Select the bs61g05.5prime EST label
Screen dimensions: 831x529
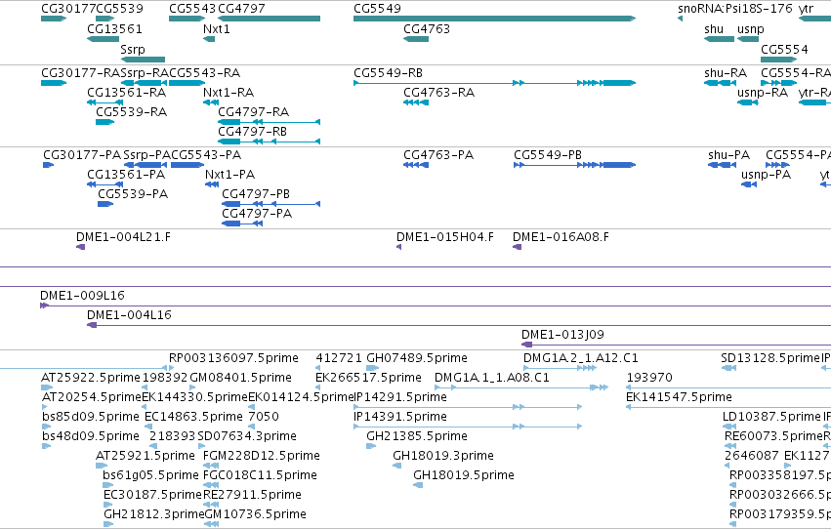coord(151,475)
